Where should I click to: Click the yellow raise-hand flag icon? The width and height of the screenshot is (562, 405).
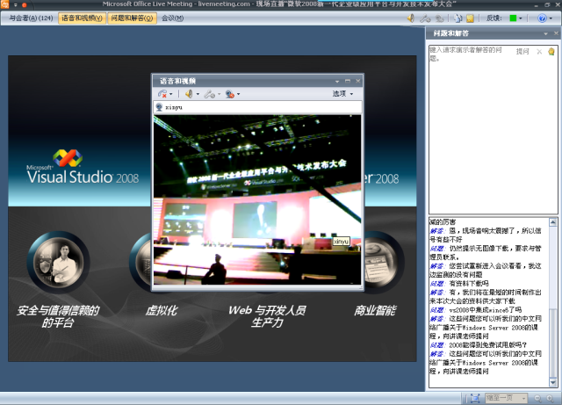pos(551,52)
